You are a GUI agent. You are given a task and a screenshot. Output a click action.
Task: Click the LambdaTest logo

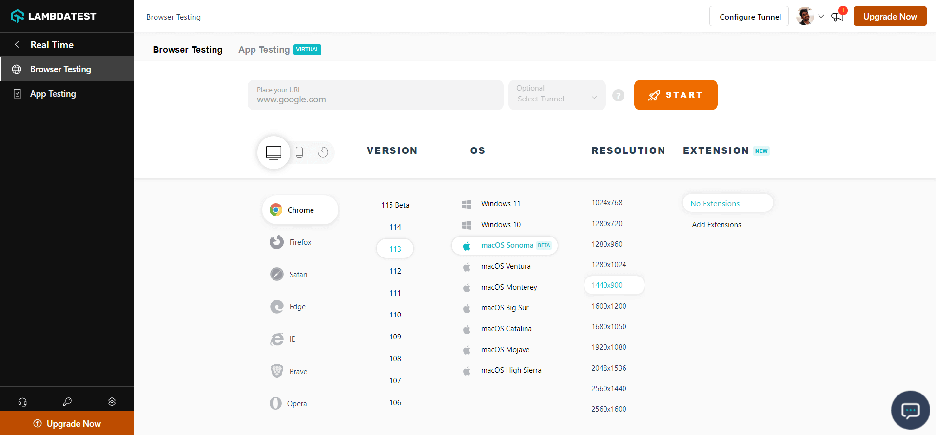(54, 16)
